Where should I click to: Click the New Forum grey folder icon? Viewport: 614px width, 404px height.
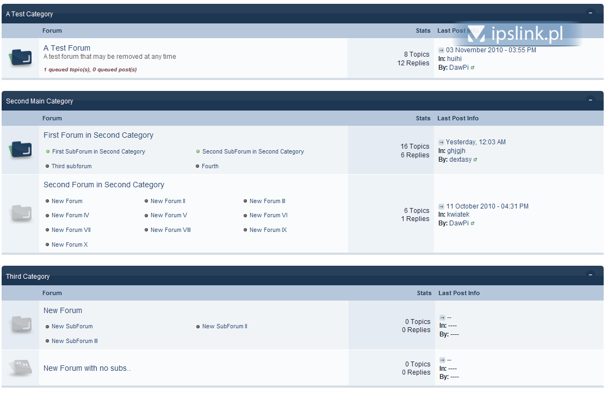21,325
